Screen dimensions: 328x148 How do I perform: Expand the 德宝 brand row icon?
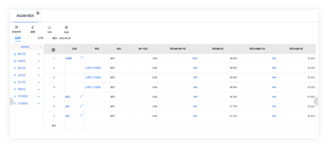(x=82, y=97)
